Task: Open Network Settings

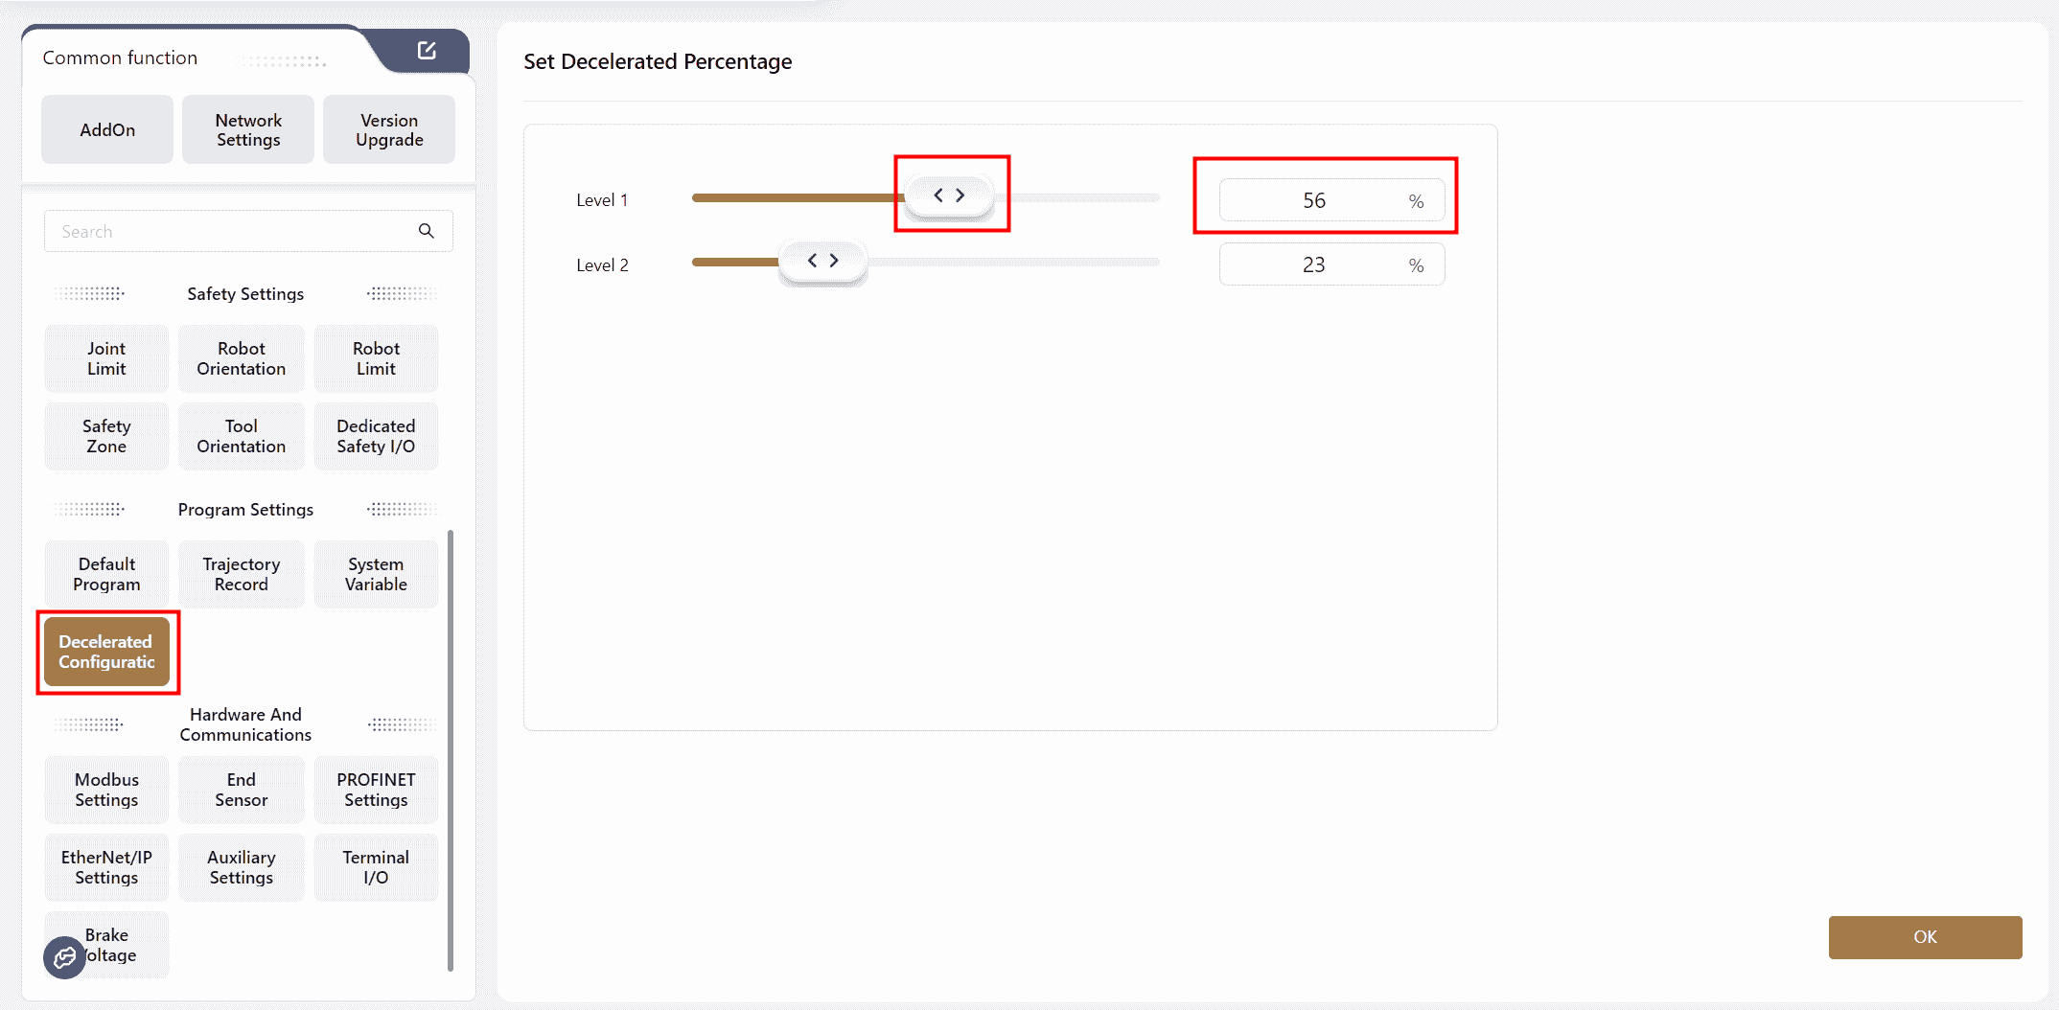Action: tap(248, 129)
